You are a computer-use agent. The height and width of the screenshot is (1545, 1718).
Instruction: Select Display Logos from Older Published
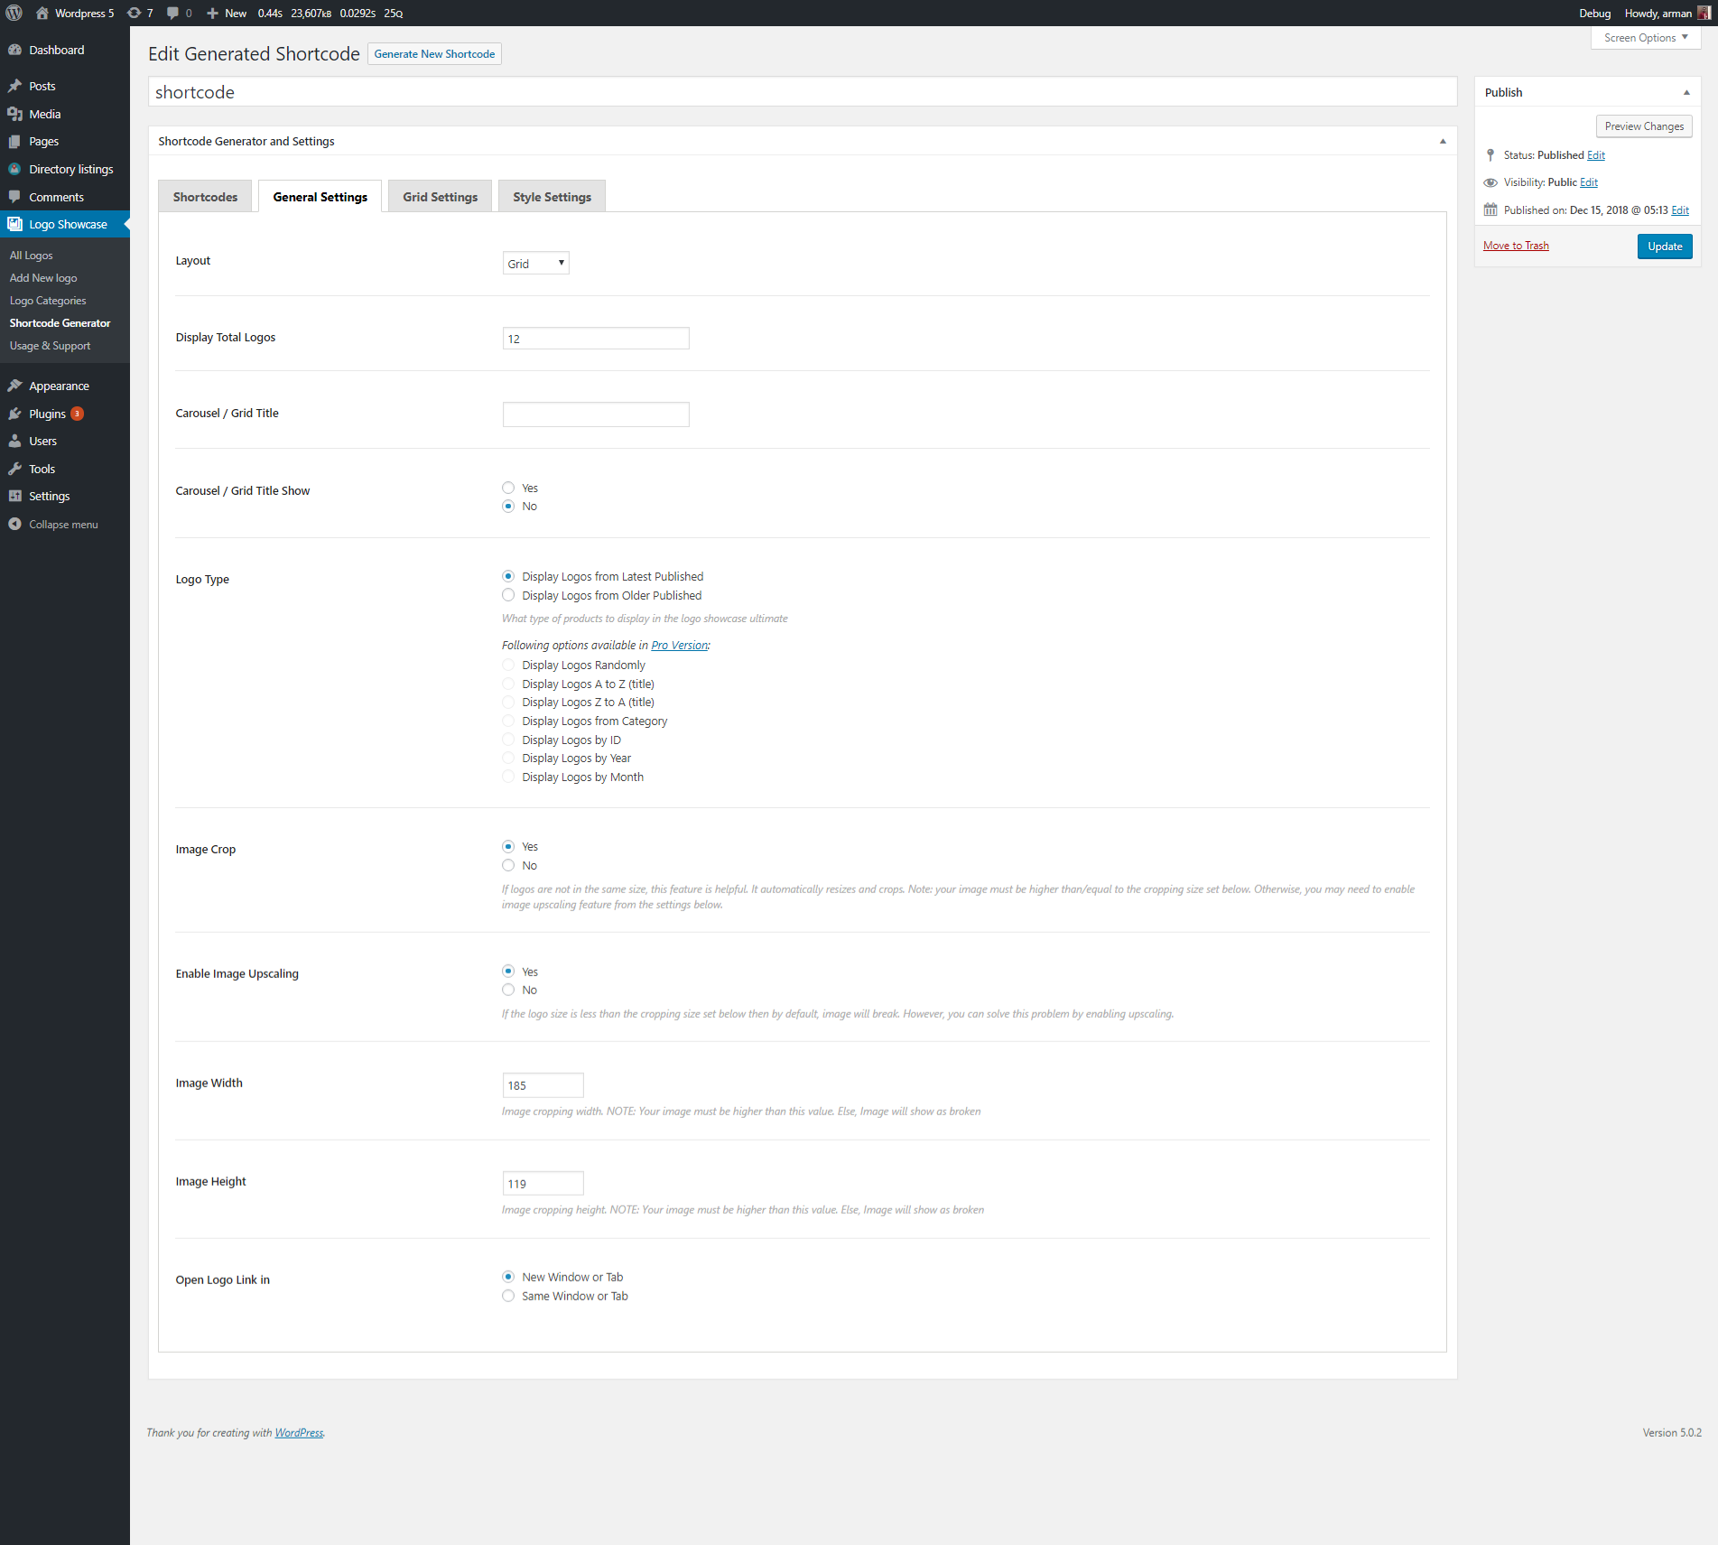[x=508, y=595]
